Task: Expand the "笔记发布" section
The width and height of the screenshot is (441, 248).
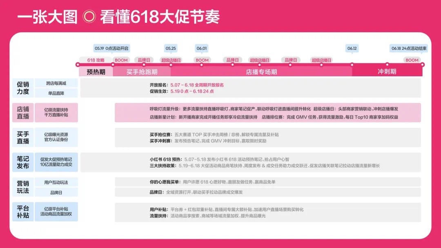Action: [23, 162]
